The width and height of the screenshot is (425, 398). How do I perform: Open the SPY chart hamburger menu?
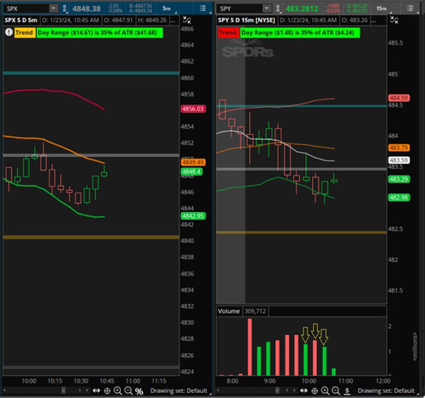coord(410,8)
